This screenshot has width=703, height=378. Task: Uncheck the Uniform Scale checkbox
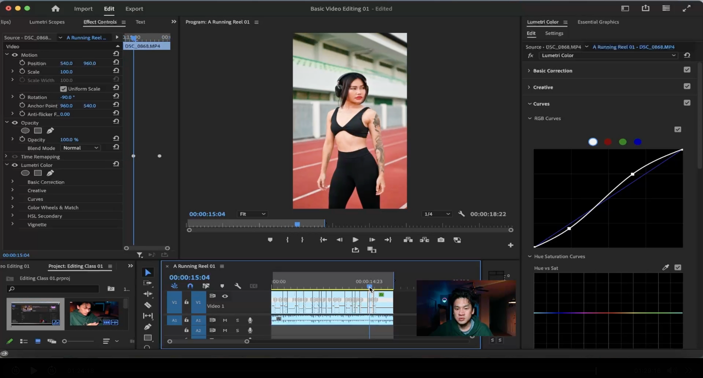point(64,89)
